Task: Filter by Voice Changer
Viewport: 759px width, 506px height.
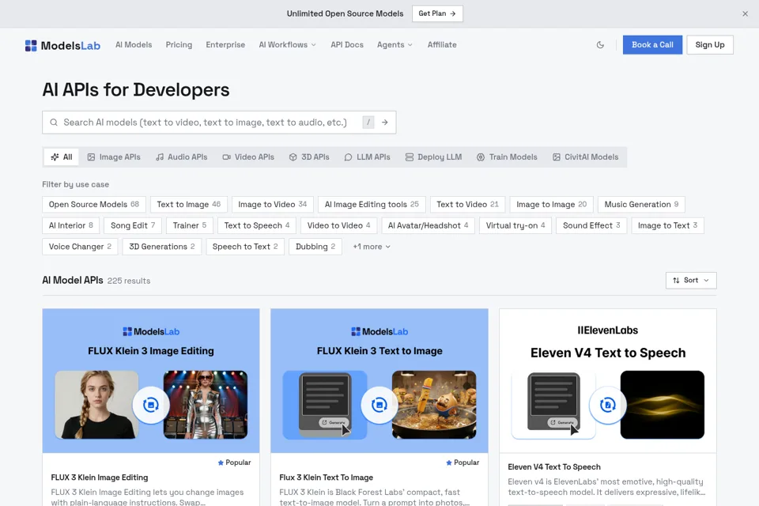Action: click(x=81, y=247)
